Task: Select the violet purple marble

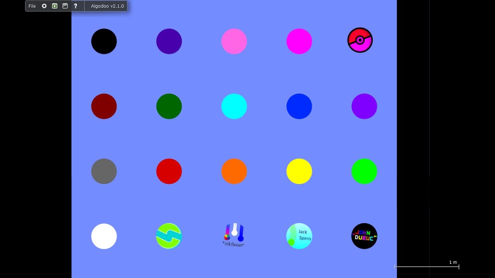Action: [364, 106]
